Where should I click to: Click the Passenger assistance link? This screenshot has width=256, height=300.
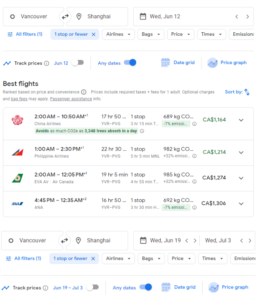coord(71,99)
